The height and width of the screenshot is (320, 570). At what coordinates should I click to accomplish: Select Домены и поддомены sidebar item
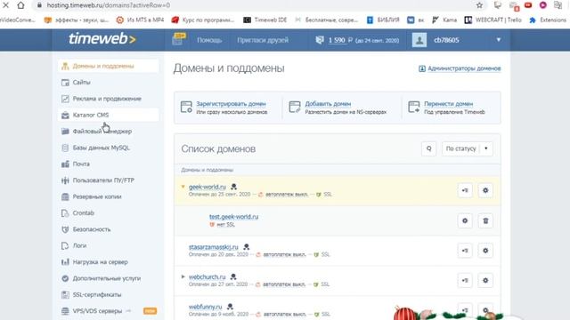tap(109, 66)
